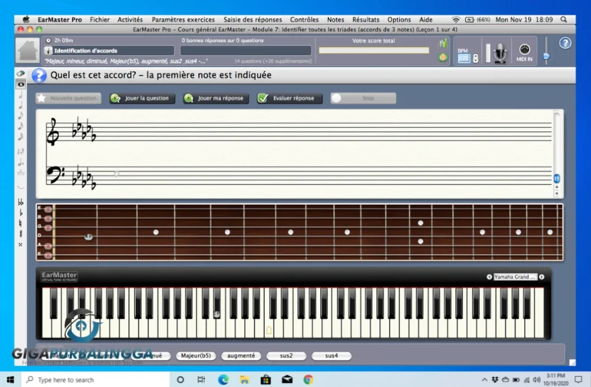Toggle the Stop control
The height and width of the screenshot is (387, 591).
(x=362, y=98)
